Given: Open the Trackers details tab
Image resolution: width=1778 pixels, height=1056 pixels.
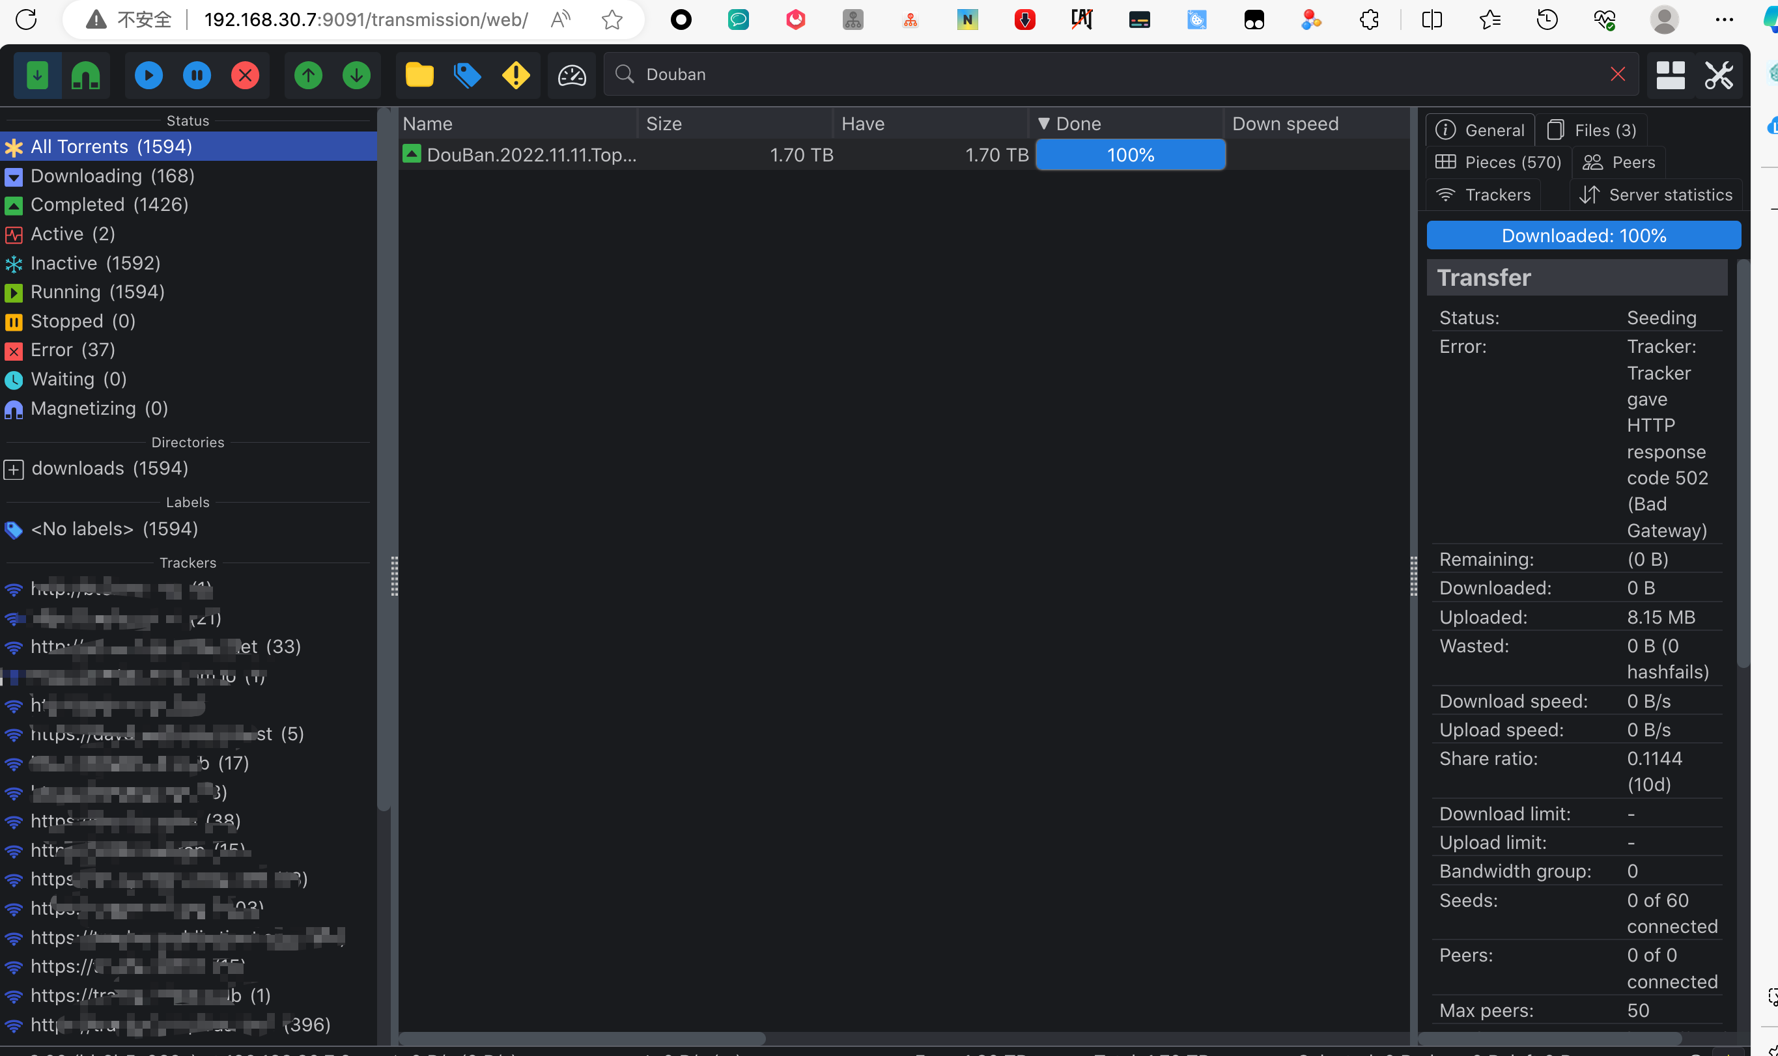Looking at the screenshot, I should click(x=1484, y=195).
